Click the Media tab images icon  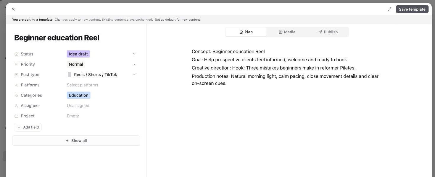(281, 32)
